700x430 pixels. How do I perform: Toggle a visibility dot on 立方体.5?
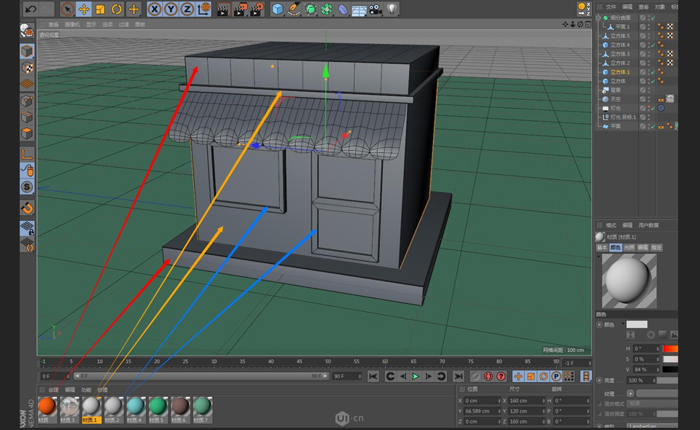(x=649, y=34)
